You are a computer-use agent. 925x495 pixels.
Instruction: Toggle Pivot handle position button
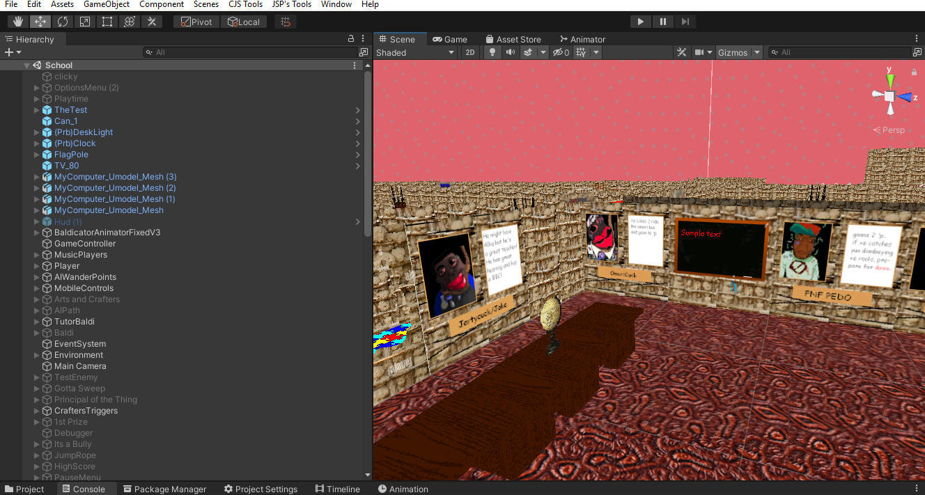[196, 22]
